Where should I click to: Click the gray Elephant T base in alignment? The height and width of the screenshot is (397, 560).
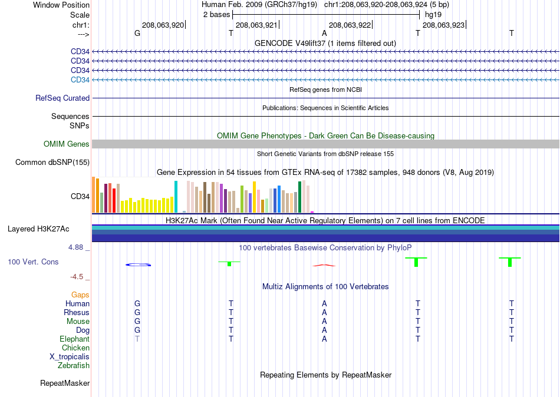tap(137, 339)
